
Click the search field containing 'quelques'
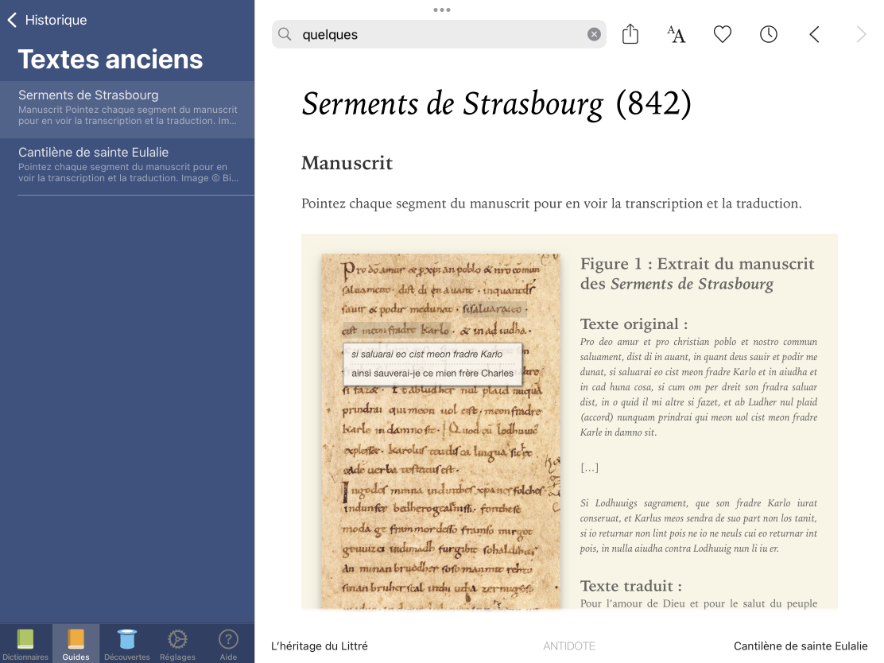[437, 34]
